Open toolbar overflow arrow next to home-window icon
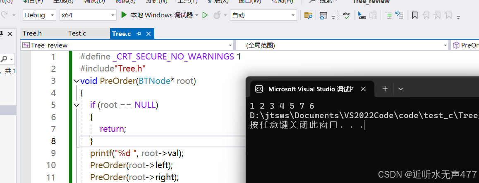This screenshot has height=183, width=479. [x=333, y=18]
